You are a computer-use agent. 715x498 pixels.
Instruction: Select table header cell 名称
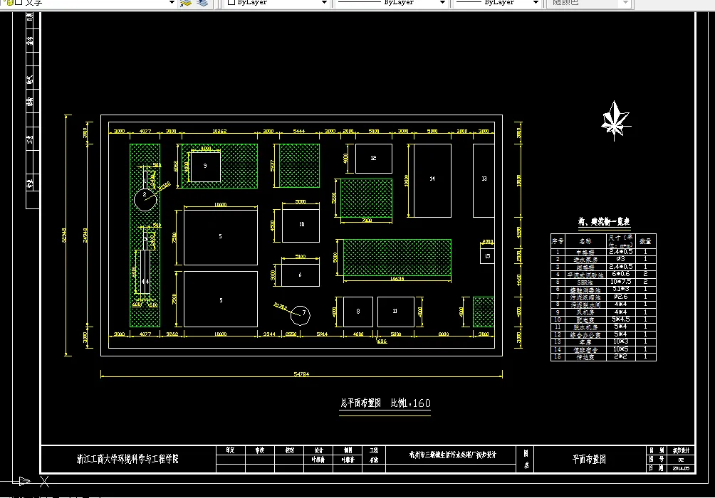[x=585, y=241]
